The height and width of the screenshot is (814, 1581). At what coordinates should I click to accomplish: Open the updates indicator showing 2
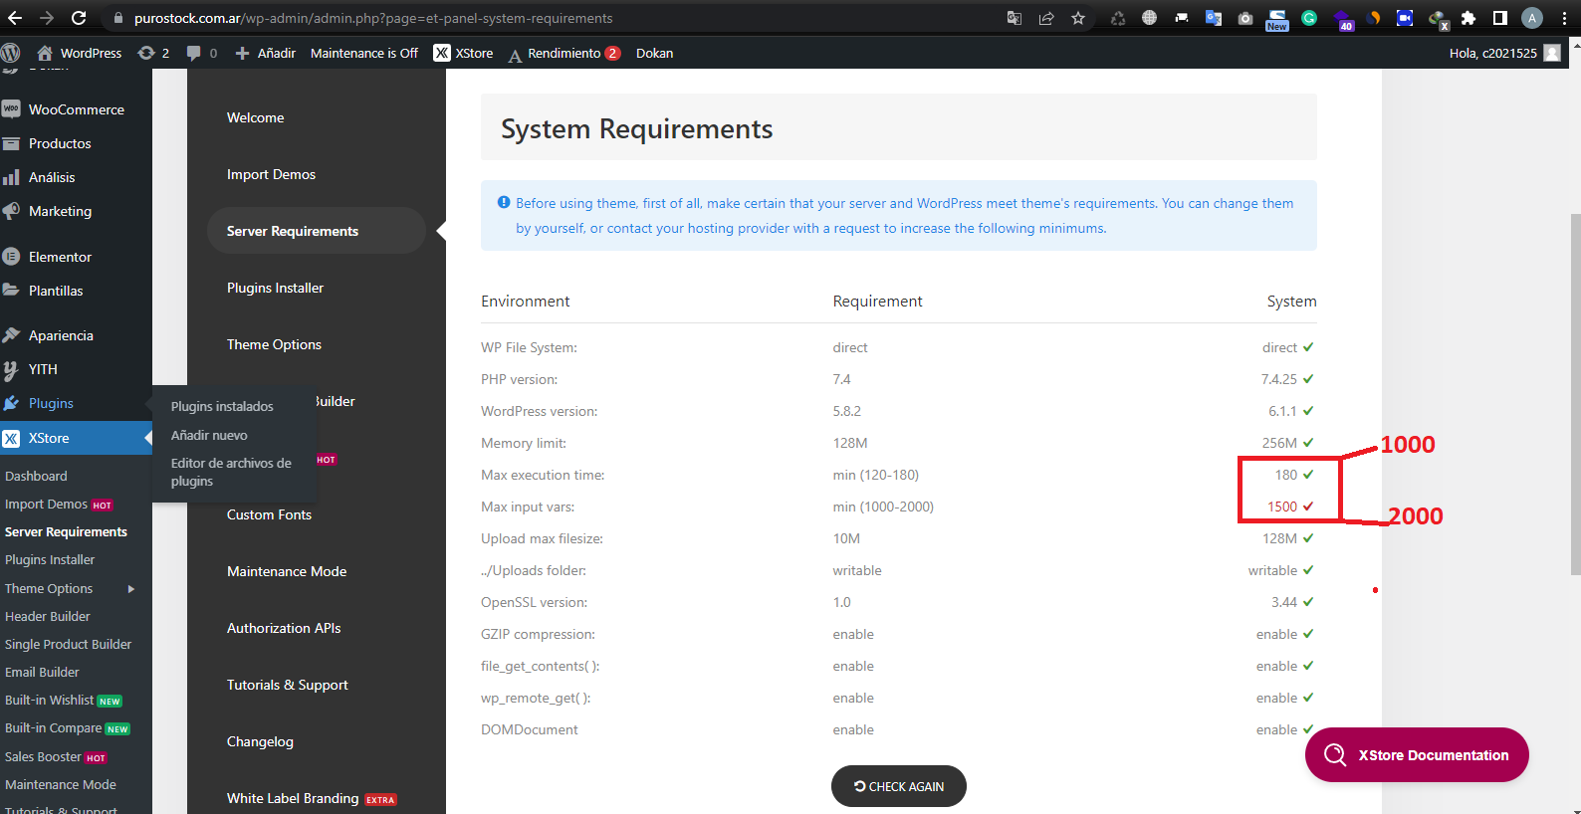[153, 53]
